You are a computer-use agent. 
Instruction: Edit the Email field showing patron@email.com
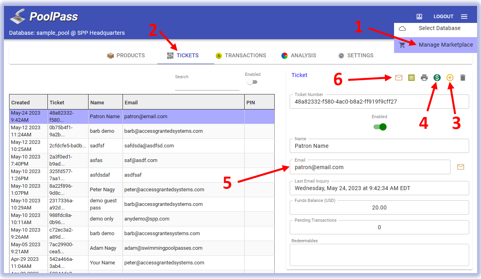[x=370, y=167]
